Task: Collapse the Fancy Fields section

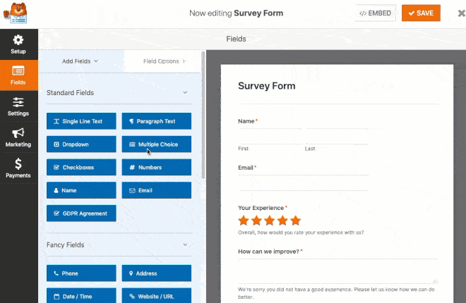Action: pyautogui.click(x=185, y=245)
